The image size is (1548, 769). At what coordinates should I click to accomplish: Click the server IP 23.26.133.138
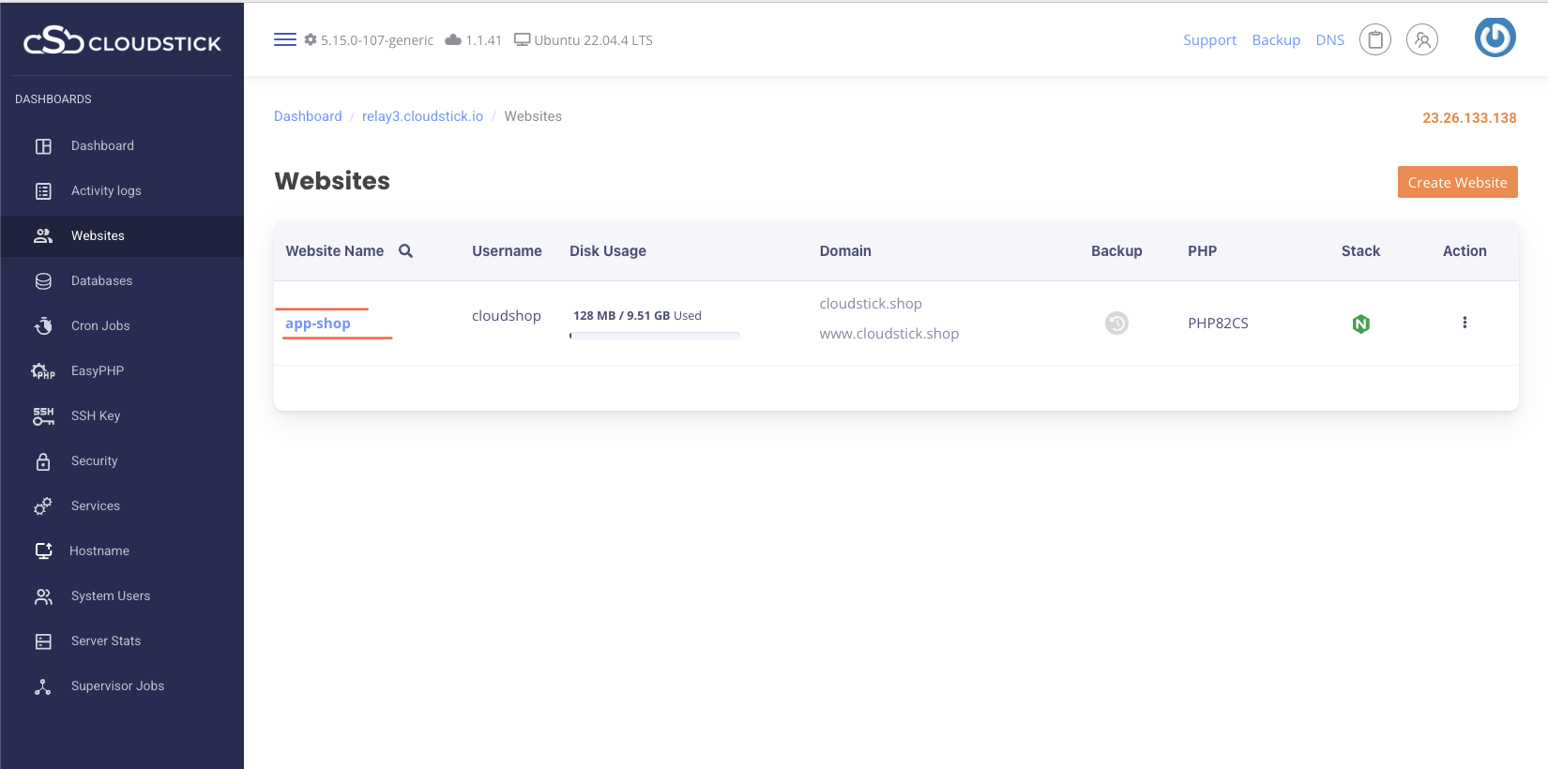pos(1469,118)
